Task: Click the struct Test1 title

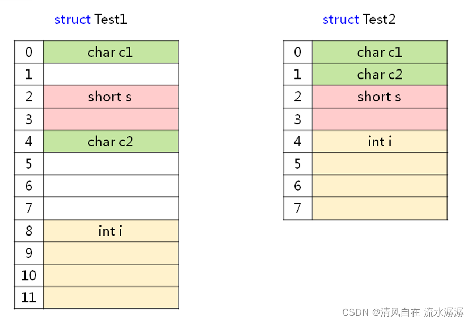Action: pyautogui.click(x=90, y=20)
